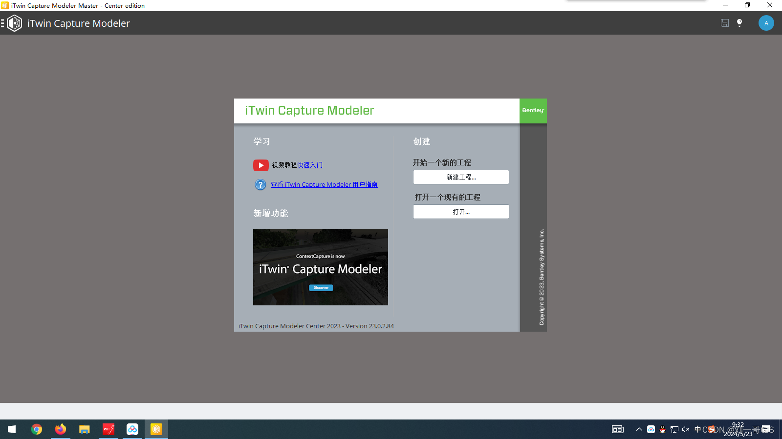This screenshot has width=782, height=439.
Task: Click version text 'Version 23.0.2.84'
Action: [x=369, y=326]
